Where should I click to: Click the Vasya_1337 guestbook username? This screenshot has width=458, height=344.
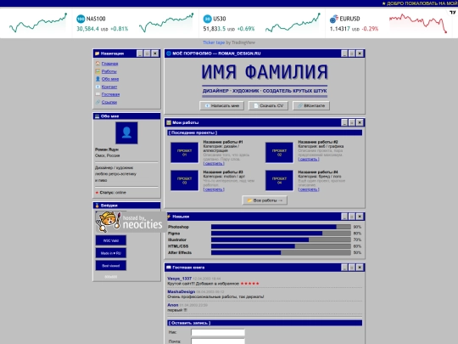pos(179,279)
